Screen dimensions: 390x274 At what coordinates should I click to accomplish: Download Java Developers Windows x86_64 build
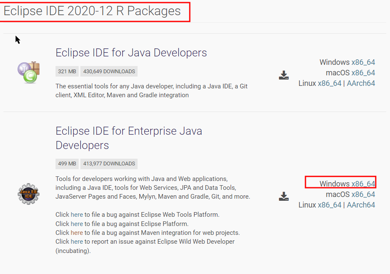pos(363,62)
